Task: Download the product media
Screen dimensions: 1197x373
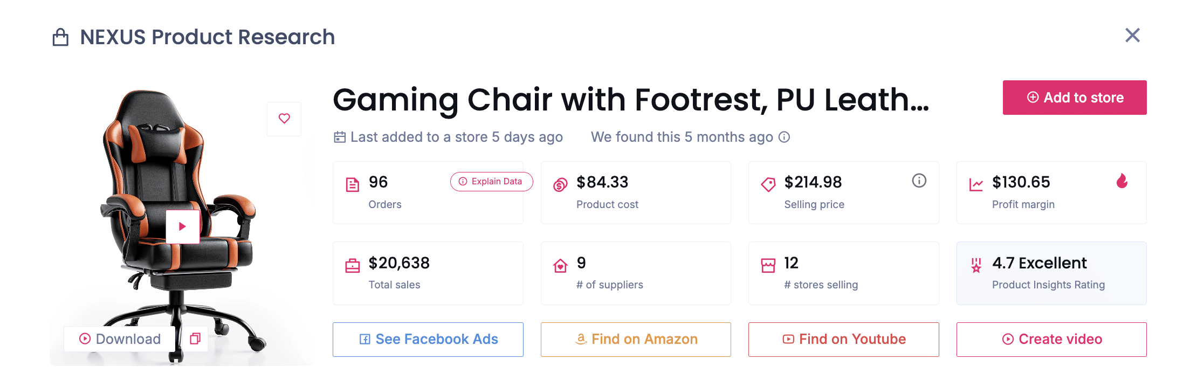Action: 120,339
